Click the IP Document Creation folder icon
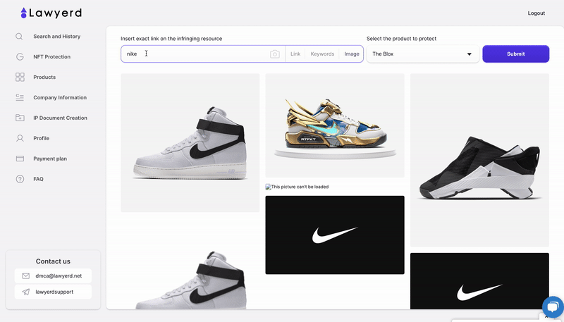 point(20,118)
